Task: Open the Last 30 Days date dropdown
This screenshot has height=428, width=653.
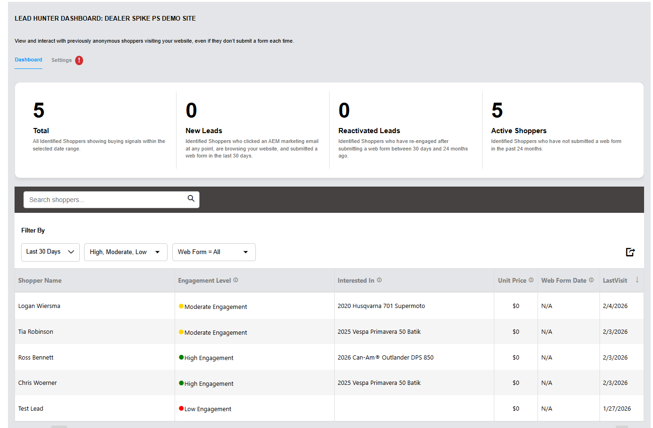Action: click(x=50, y=252)
